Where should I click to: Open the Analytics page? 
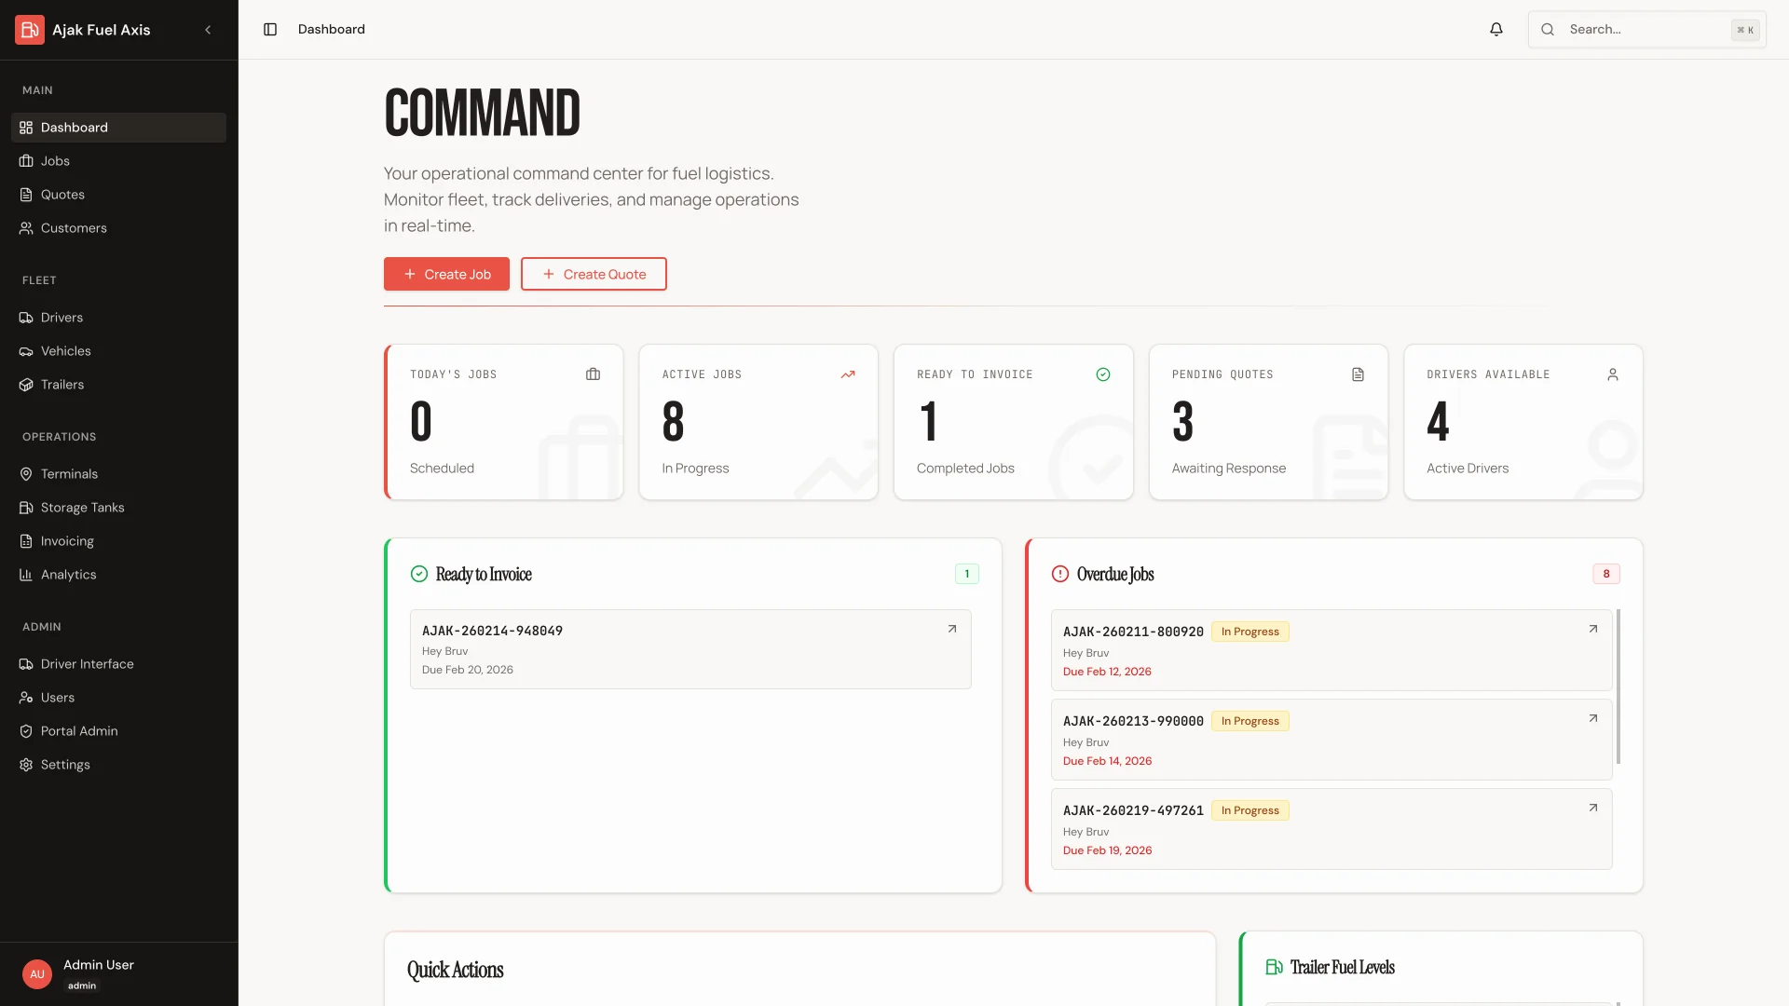(x=68, y=575)
